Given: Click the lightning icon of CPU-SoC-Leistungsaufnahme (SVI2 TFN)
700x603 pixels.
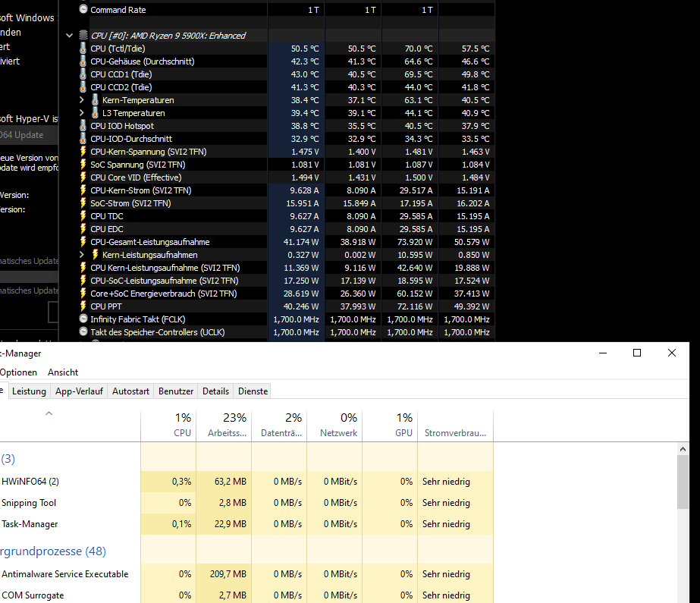Looking at the screenshot, I should [x=83, y=281].
